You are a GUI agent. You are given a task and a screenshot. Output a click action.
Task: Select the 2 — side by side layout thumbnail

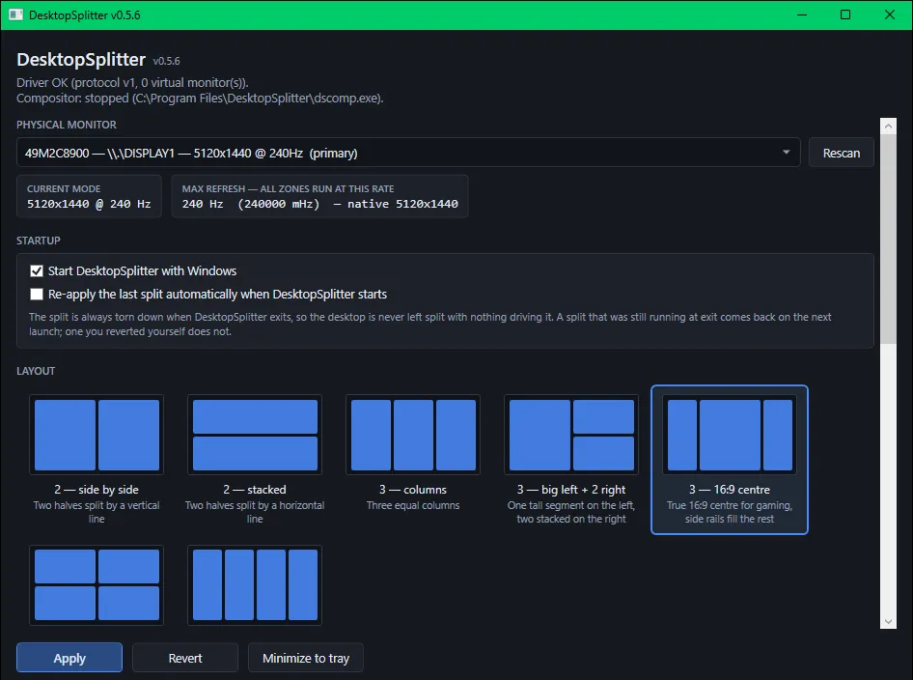(x=97, y=435)
